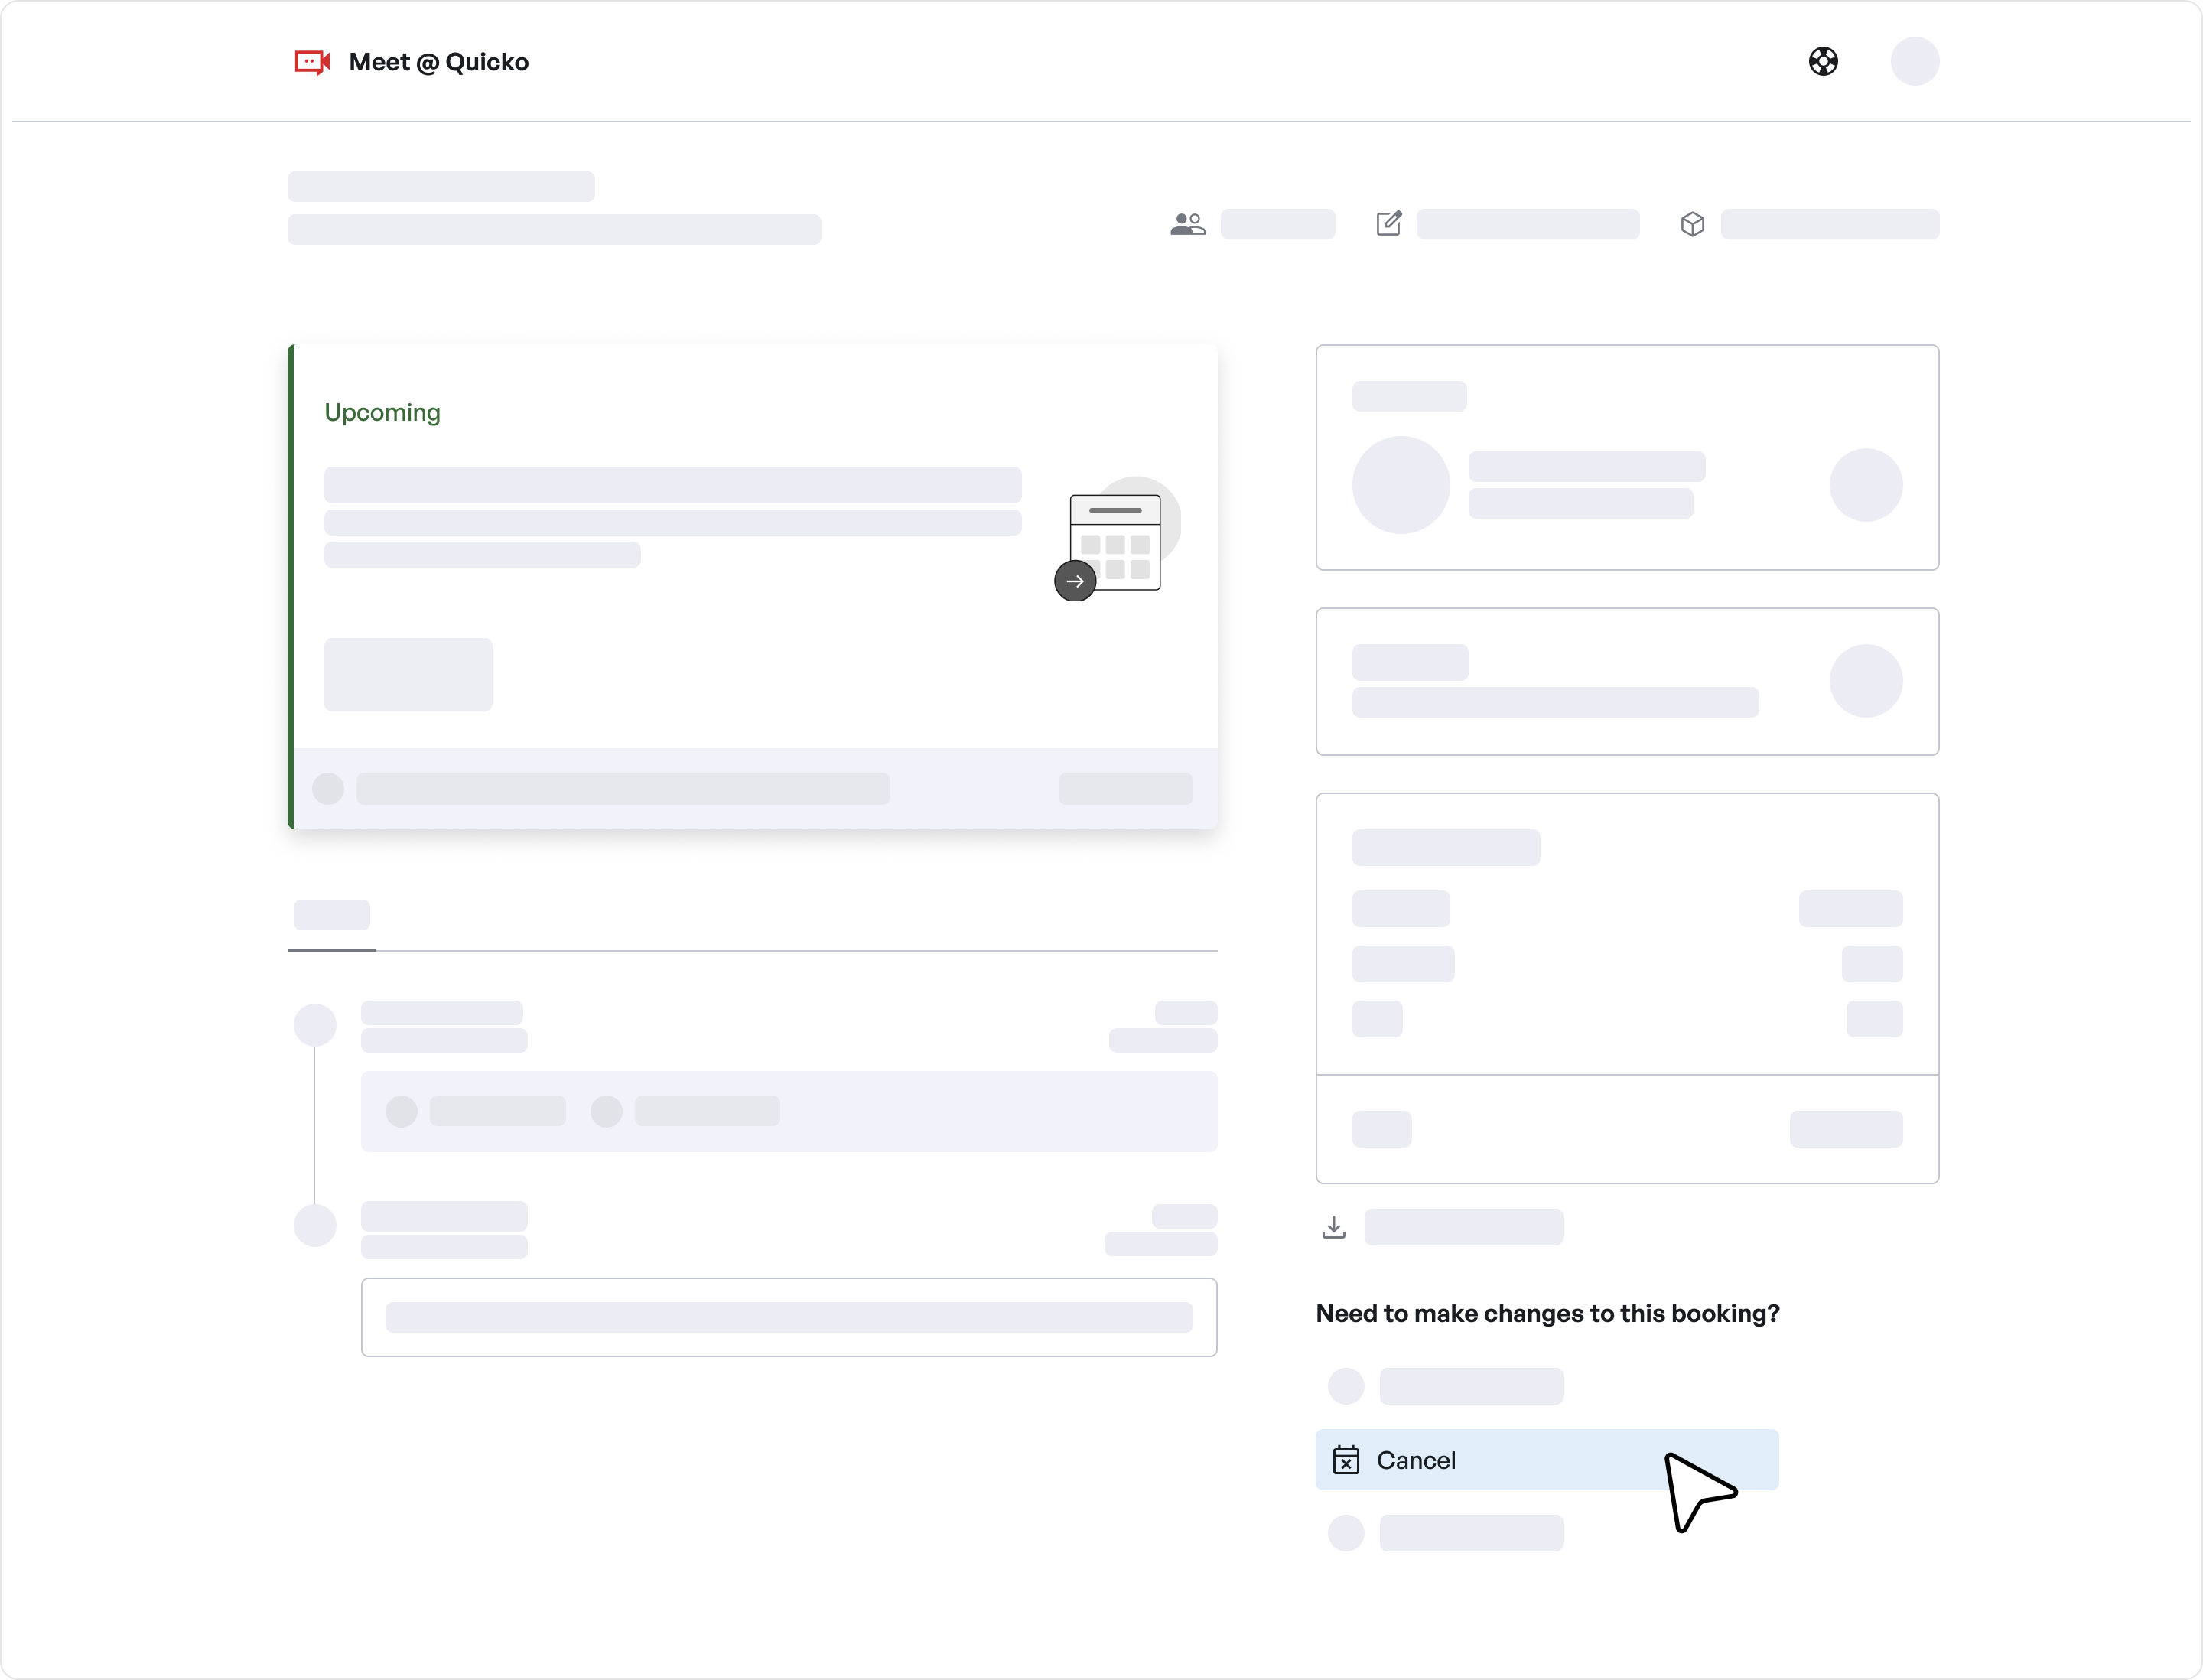Viewport: 2203px width, 1680px height.
Task: Open the Meet @ Quicko home title
Action: [438, 62]
